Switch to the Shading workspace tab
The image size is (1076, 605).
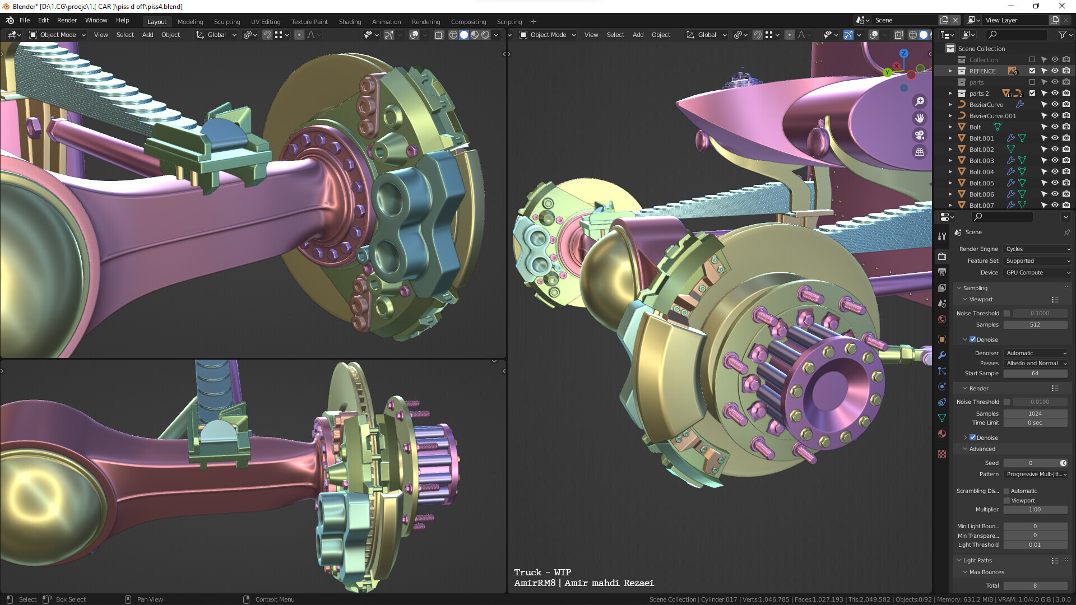click(350, 22)
